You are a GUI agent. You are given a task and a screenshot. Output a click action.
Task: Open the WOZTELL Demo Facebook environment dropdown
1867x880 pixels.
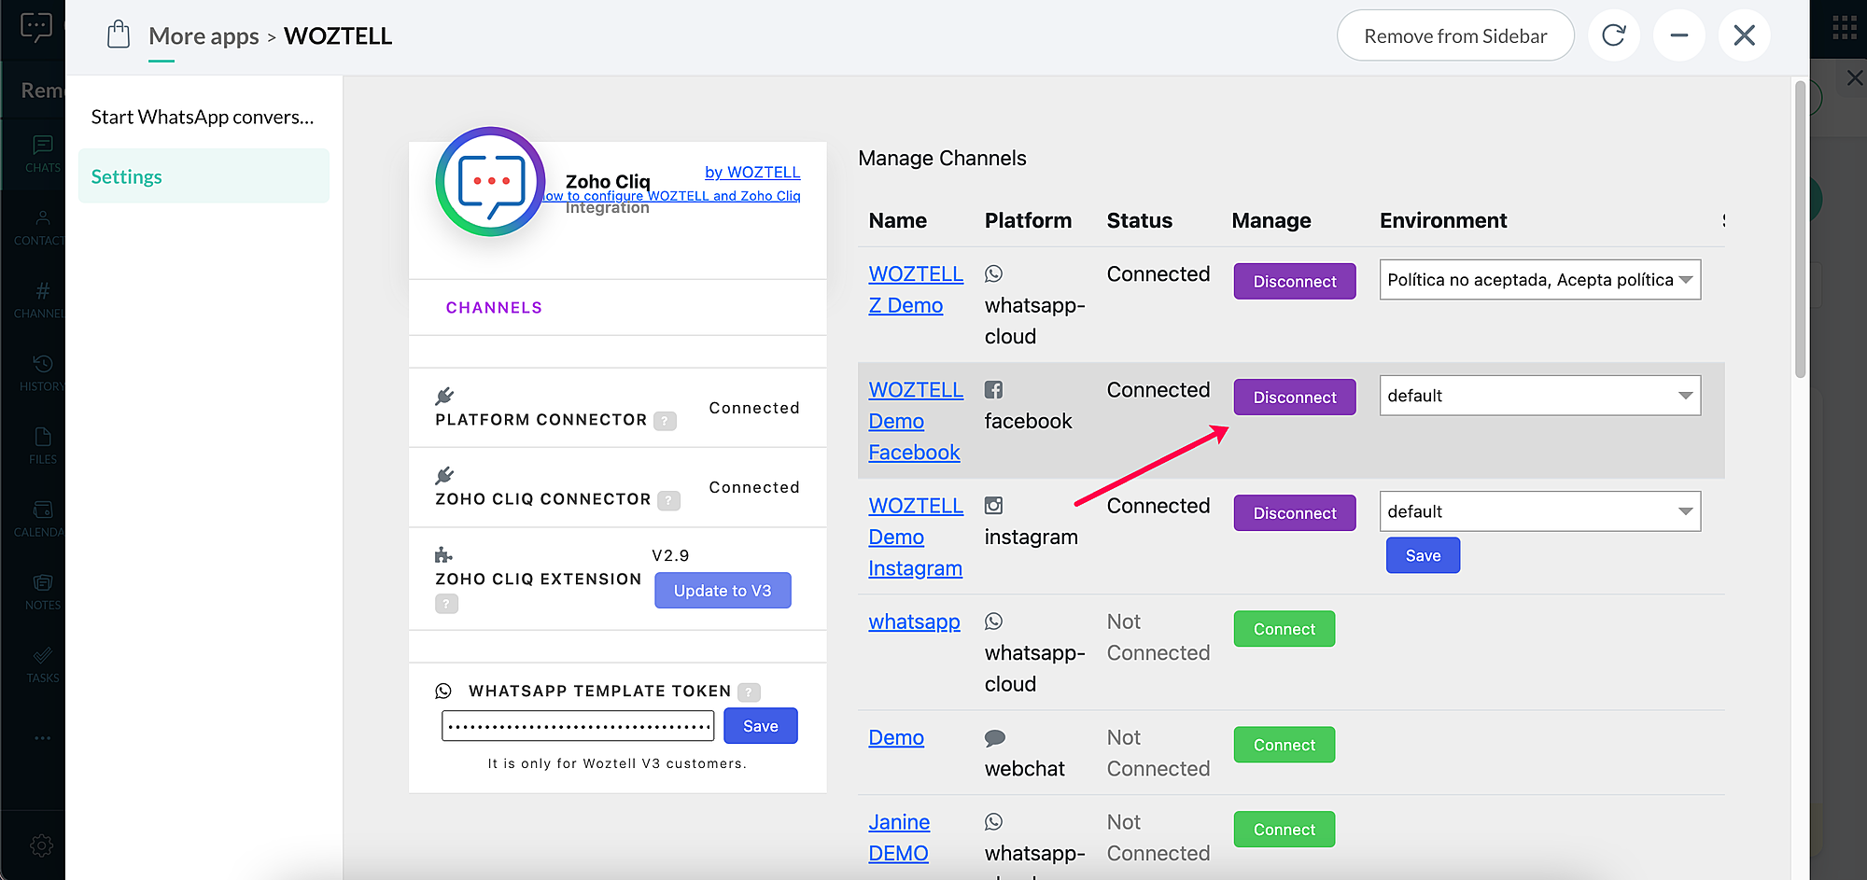pos(1540,396)
